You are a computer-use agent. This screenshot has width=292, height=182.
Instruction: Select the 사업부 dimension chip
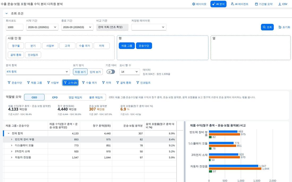click(x=50, y=46)
